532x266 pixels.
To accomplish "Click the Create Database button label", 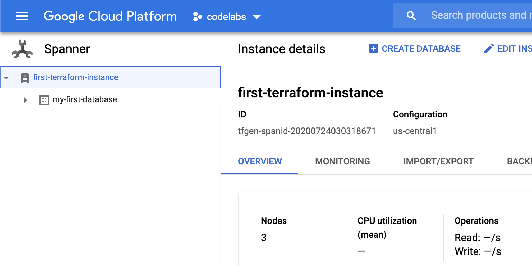I will coord(421,49).
